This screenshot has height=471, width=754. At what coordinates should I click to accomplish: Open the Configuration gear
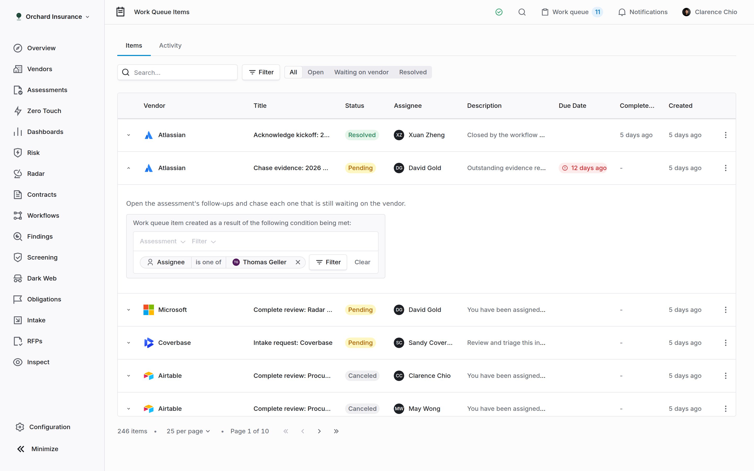[20, 427]
